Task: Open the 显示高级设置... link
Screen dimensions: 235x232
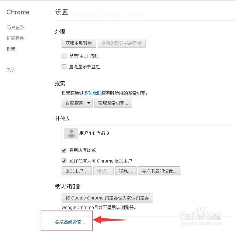Action: click(x=70, y=222)
